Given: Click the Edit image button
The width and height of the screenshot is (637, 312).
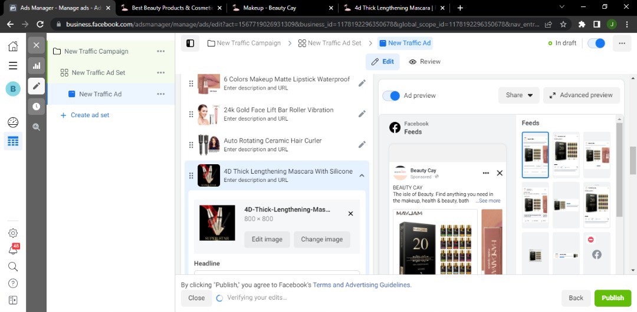Looking at the screenshot, I should coord(267,240).
